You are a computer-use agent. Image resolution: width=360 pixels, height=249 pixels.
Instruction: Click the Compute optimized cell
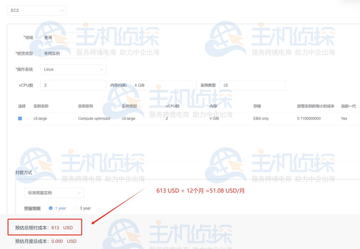pyautogui.click(x=94, y=118)
